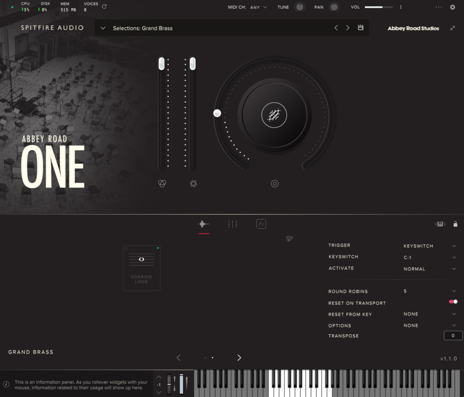Click the Spitfire Audio logo
Viewport: 464px width, 397px height.
click(52, 28)
